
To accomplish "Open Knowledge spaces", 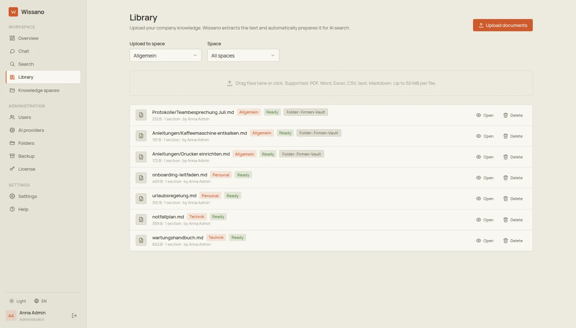I will pyautogui.click(x=43, y=90).
